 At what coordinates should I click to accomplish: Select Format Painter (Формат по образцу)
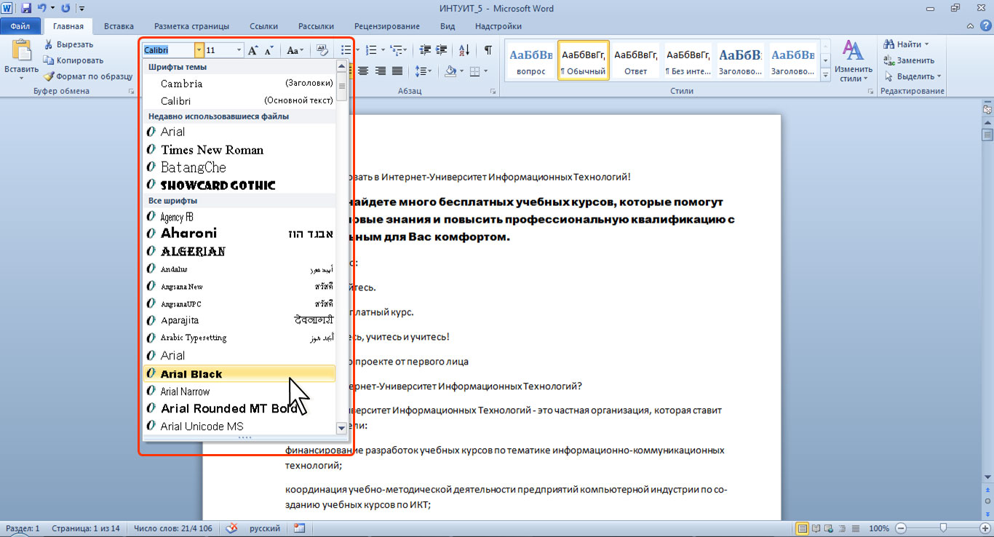tap(88, 76)
